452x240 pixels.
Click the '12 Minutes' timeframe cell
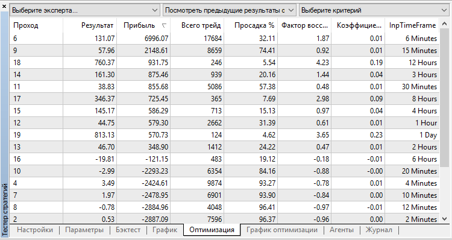click(419, 207)
